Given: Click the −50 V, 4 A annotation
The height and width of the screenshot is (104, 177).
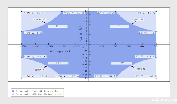Looking at the screenshot, I should (33, 33).
